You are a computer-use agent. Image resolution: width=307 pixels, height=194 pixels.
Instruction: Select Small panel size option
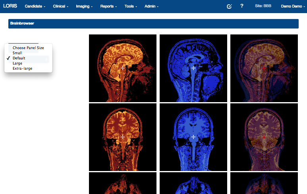[17, 53]
